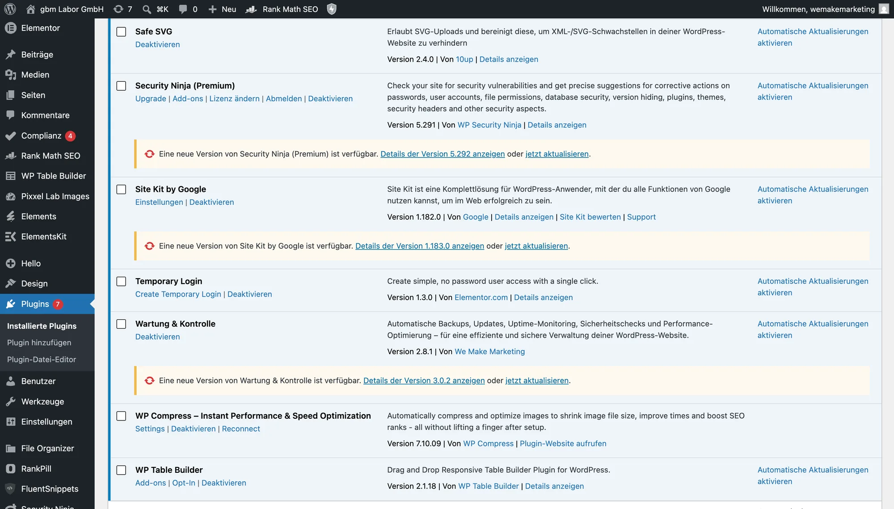
Task: Click the Complianz checkmark icon
Action: click(x=11, y=136)
